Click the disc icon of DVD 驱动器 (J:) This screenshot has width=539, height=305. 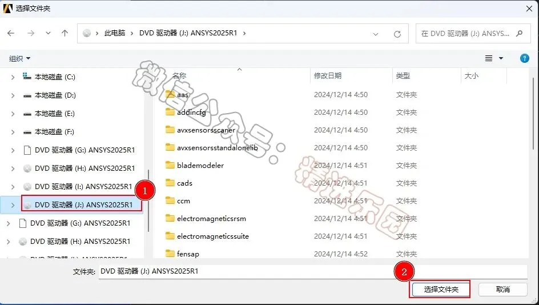pos(27,205)
